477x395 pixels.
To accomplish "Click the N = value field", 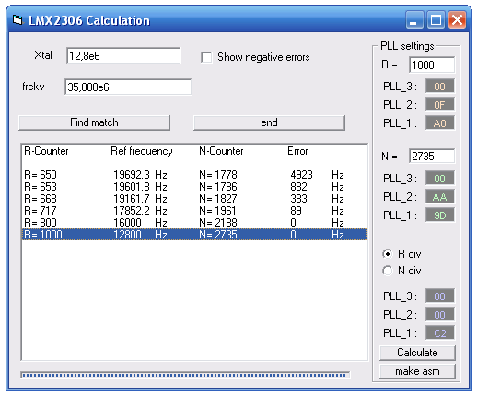I will point(432,157).
